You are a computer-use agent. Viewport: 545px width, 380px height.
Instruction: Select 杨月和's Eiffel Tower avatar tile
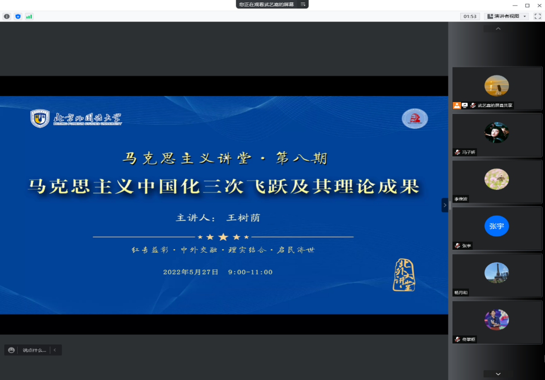tap(497, 273)
